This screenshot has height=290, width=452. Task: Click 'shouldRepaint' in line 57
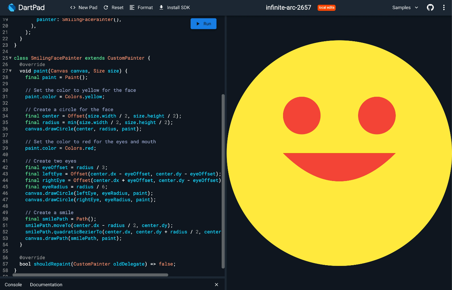pos(52,264)
